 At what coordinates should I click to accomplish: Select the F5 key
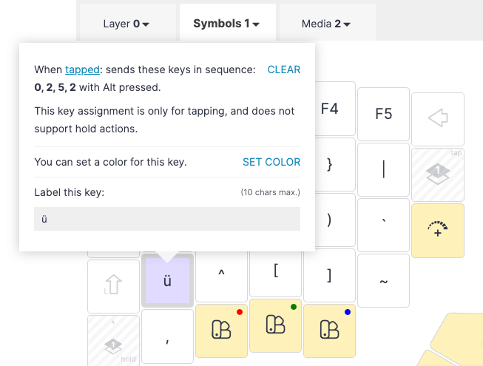click(383, 114)
